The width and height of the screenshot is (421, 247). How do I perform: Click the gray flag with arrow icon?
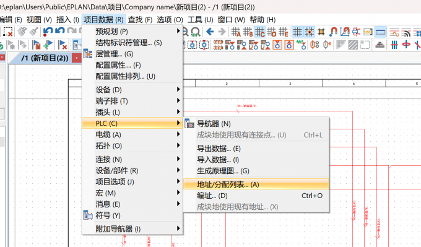22,45
